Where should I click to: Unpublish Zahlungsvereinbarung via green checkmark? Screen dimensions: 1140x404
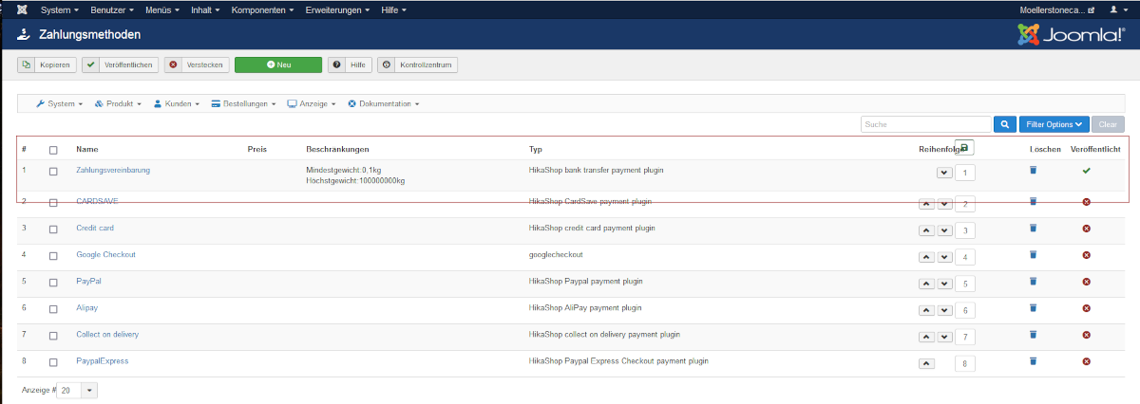coord(1086,171)
